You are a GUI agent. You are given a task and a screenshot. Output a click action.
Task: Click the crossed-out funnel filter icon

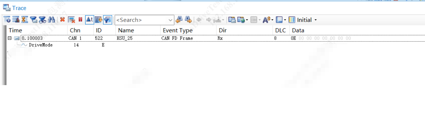coord(42,20)
